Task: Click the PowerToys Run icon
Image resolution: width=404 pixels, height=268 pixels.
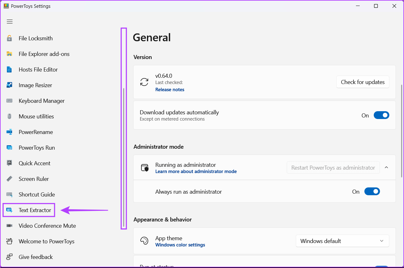Action: 9,148
